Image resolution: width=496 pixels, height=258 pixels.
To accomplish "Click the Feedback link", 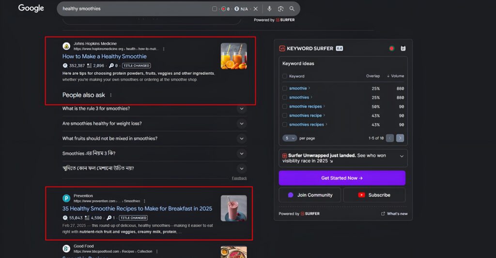I will pyautogui.click(x=239, y=178).
